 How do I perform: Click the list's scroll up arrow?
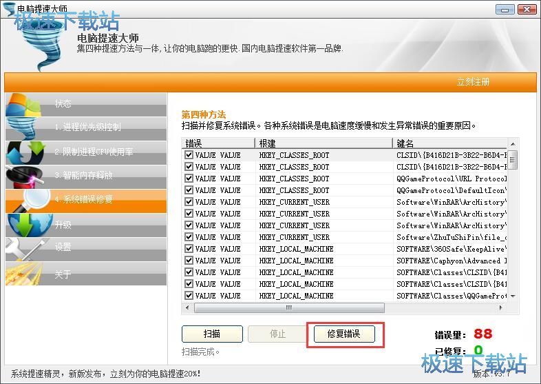513,143
